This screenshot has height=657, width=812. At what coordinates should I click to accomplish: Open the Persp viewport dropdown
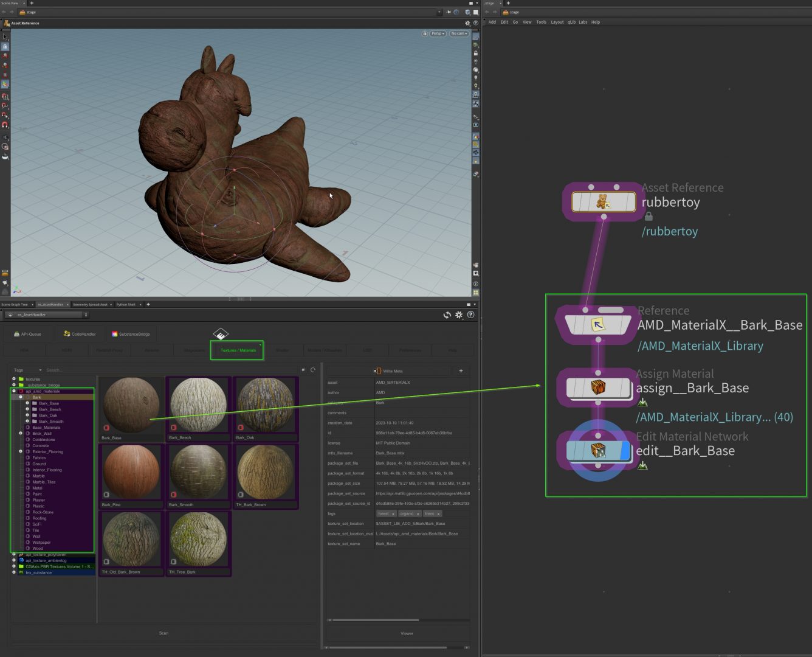(x=438, y=33)
